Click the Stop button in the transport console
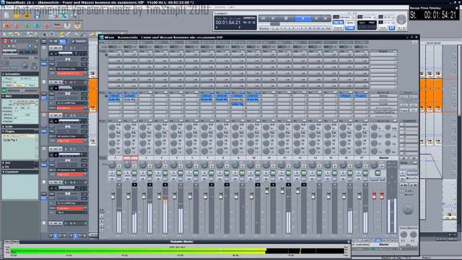Image resolution: width=462 pixels, height=260 pixels. click(x=286, y=19)
